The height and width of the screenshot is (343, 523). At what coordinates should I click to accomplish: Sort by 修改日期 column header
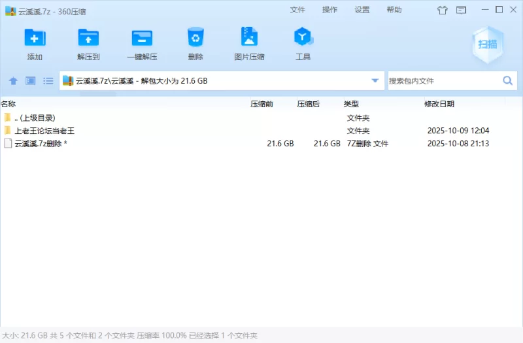439,104
